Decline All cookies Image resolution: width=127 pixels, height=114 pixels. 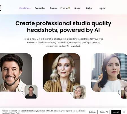coord(104,112)
